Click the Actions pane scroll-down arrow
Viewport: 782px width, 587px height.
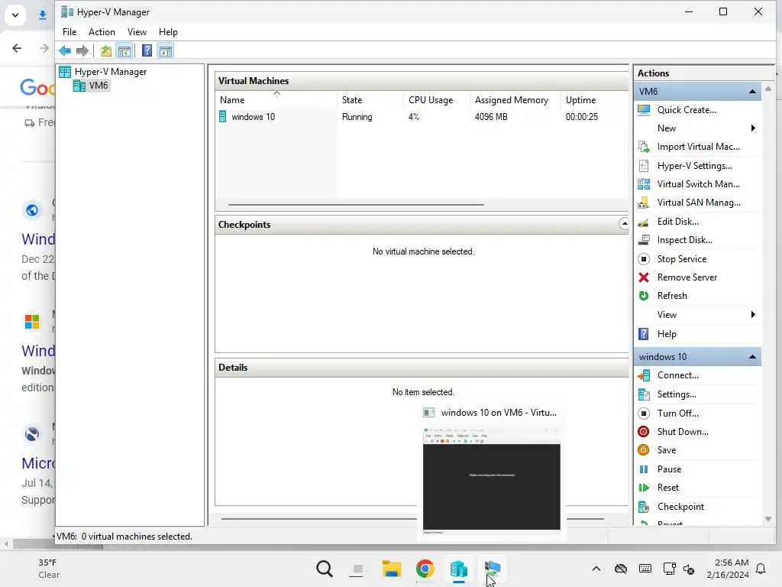click(768, 519)
